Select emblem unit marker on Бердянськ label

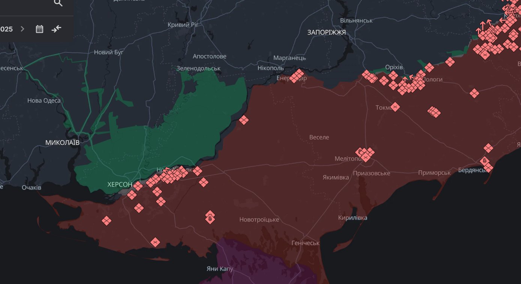pyautogui.click(x=485, y=161)
